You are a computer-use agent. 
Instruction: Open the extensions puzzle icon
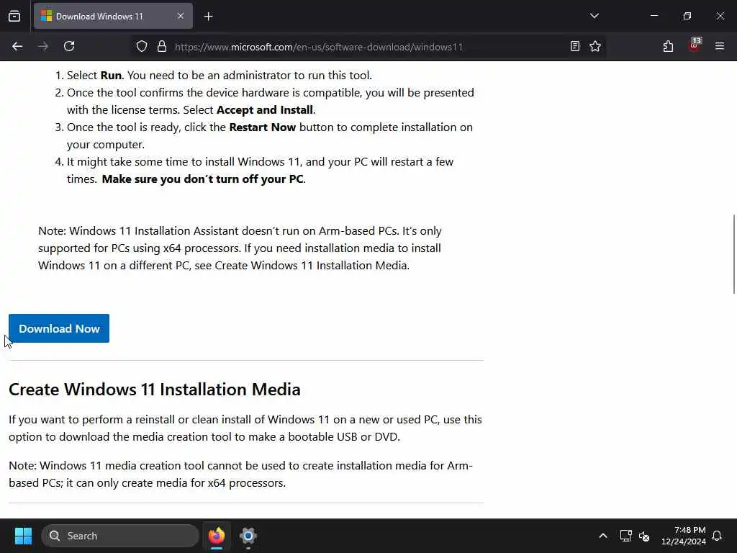click(x=668, y=46)
